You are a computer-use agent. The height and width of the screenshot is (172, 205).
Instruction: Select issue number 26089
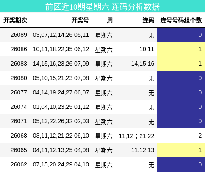pos(19,35)
